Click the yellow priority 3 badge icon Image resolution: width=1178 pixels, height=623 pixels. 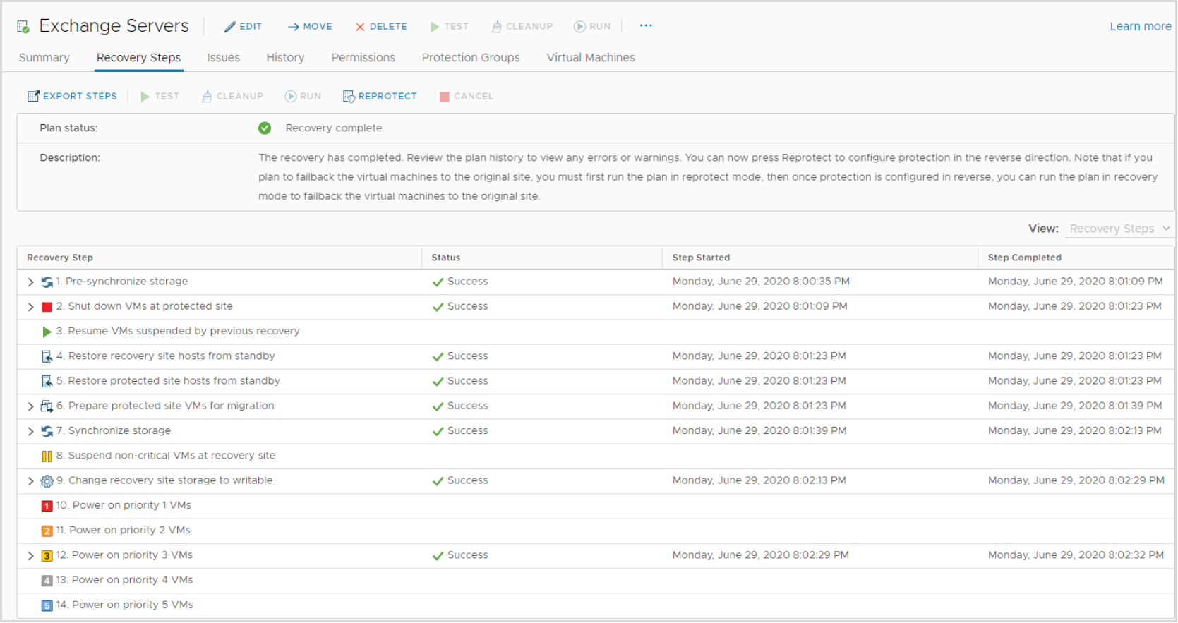pos(47,556)
